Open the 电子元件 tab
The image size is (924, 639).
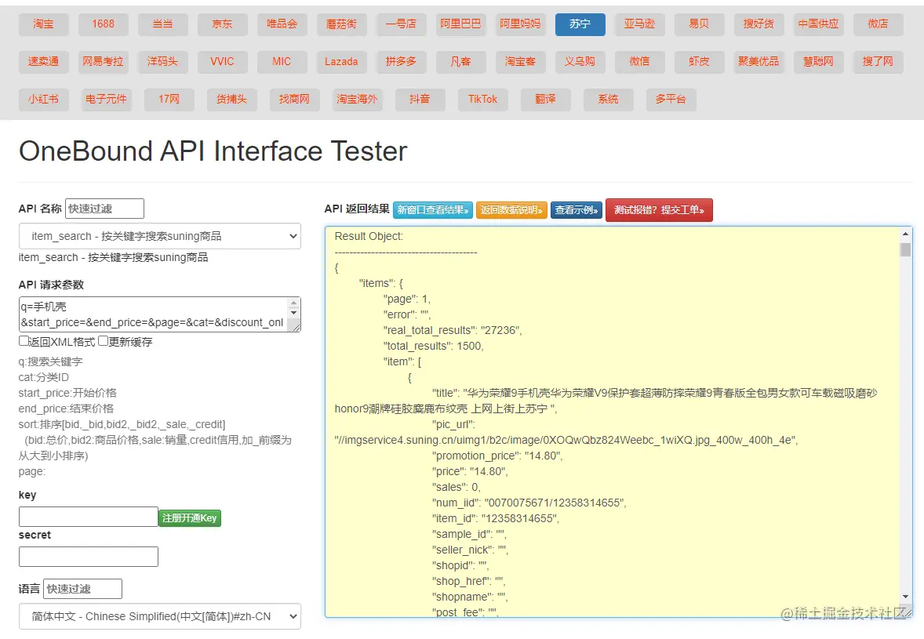106,100
